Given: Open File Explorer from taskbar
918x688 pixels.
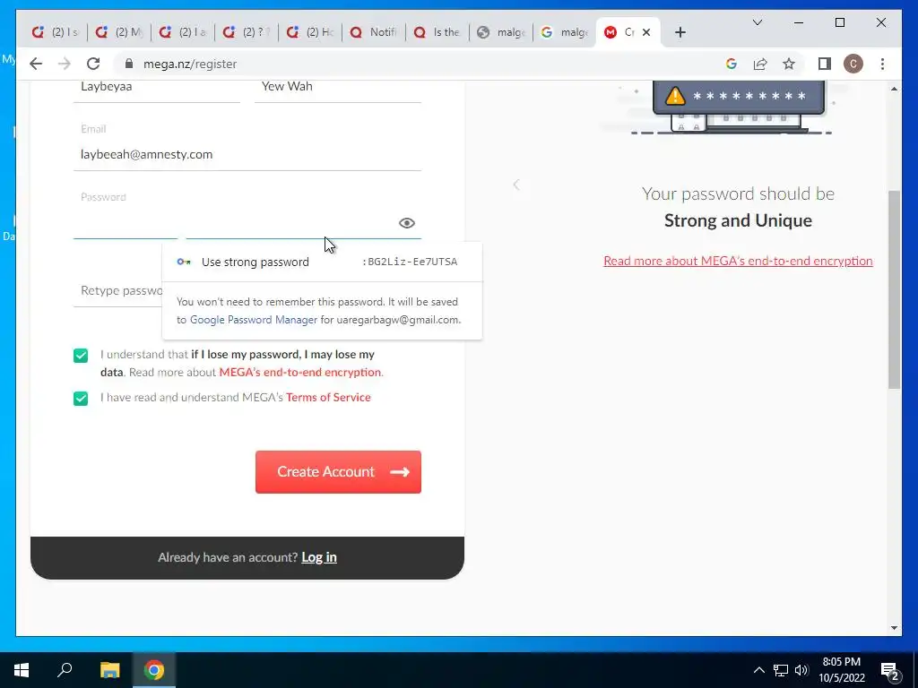Looking at the screenshot, I should [109, 670].
